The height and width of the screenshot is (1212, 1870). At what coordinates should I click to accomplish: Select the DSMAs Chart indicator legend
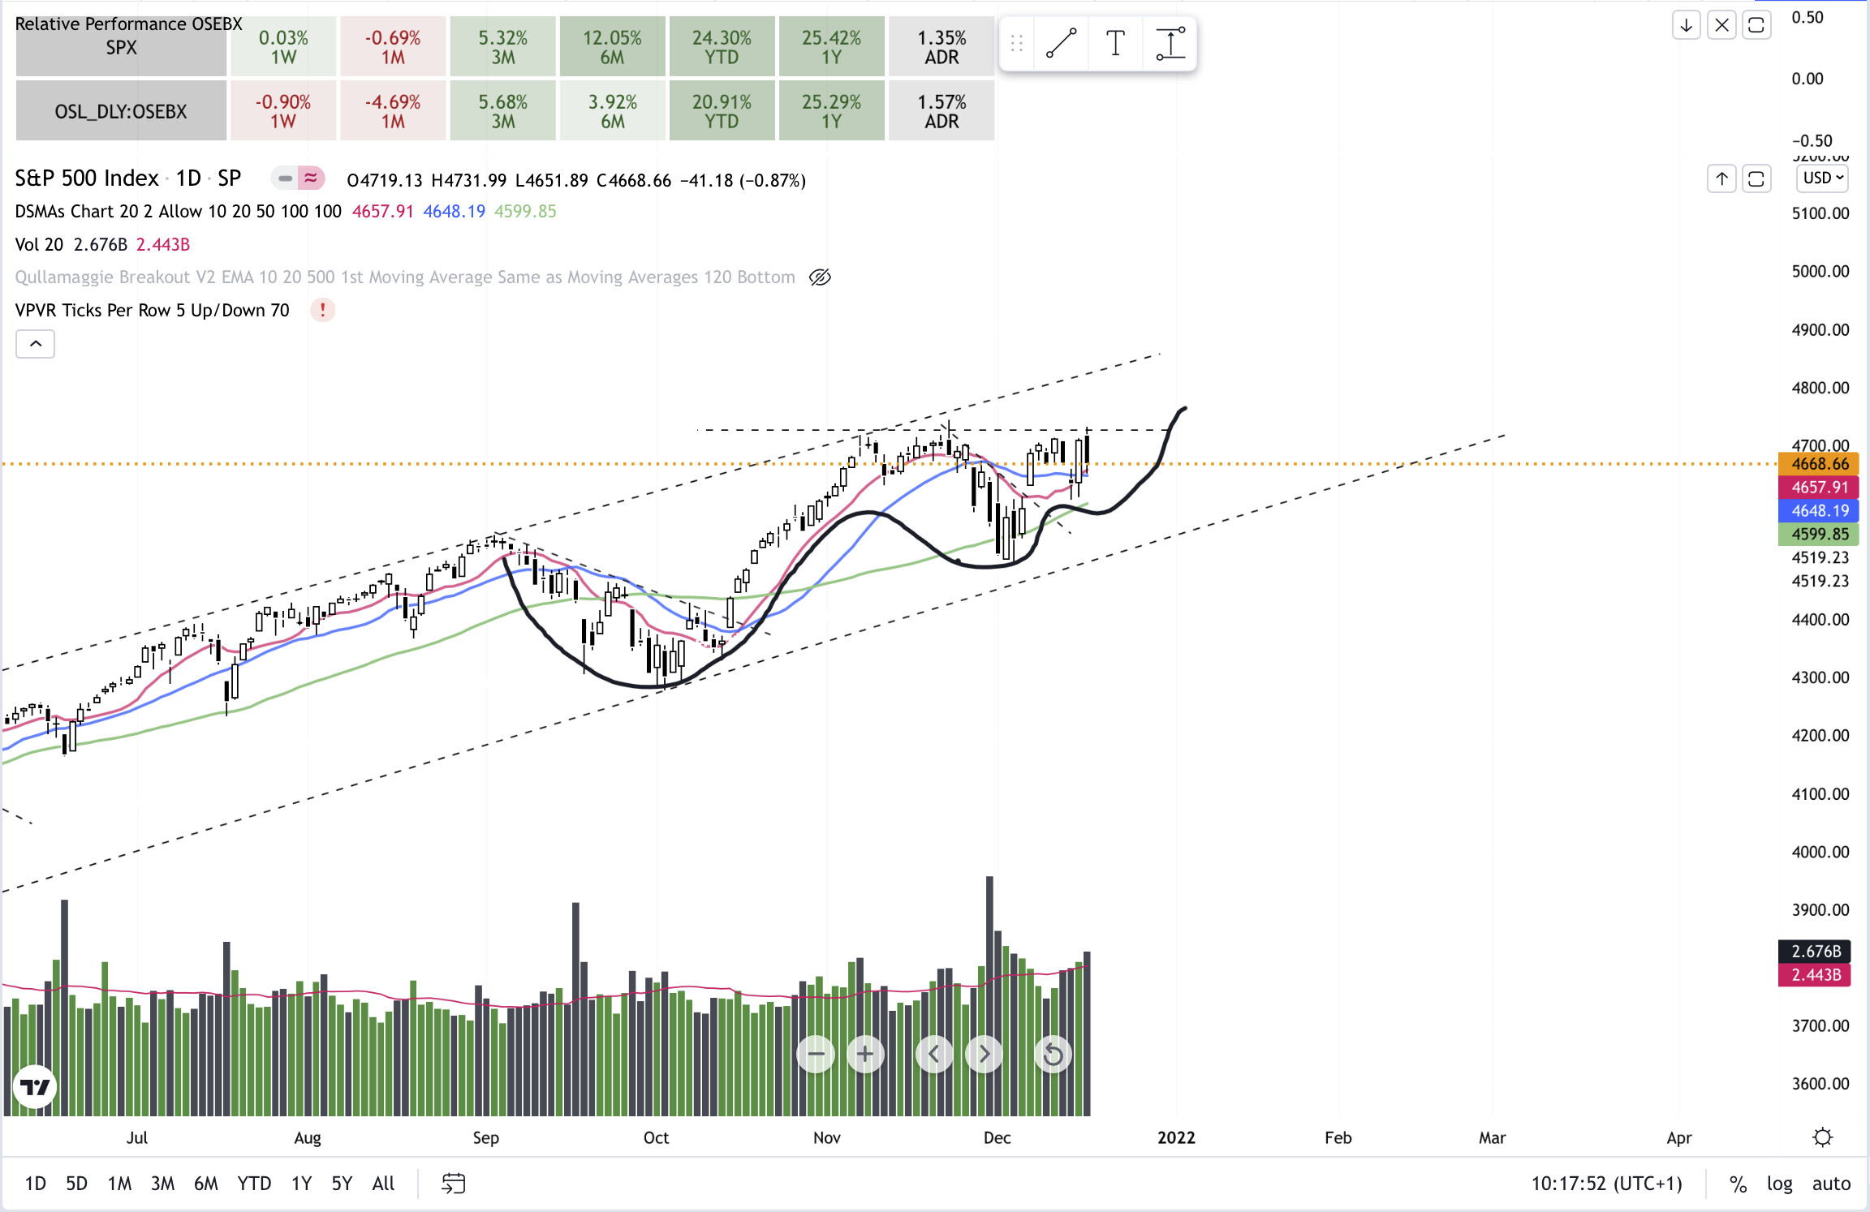[x=178, y=211]
